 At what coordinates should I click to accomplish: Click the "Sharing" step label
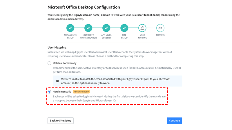click(x=160, y=35)
